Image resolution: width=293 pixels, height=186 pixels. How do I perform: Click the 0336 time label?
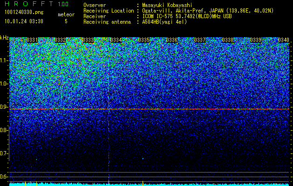(172, 40)
